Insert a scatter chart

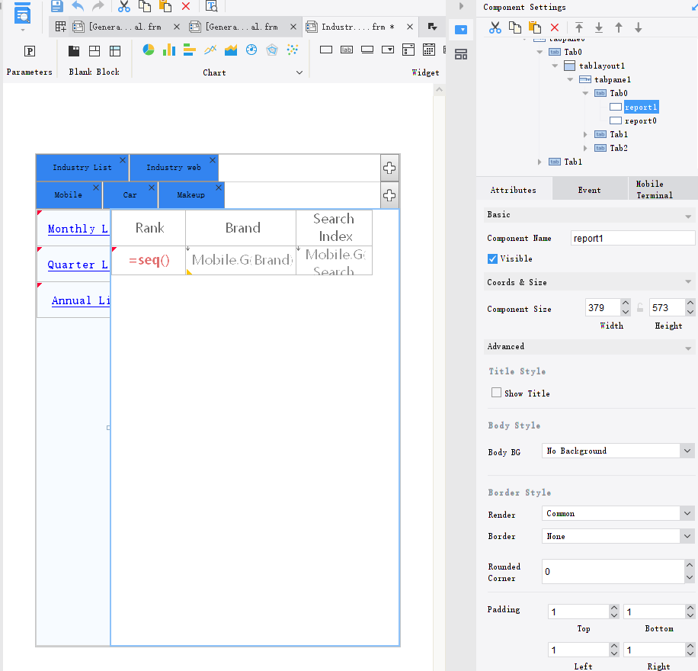293,50
